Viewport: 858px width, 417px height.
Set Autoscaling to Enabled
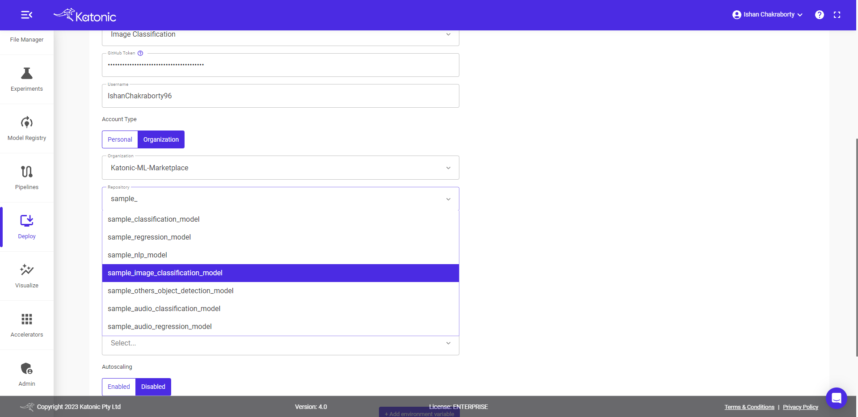click(119, 387)
